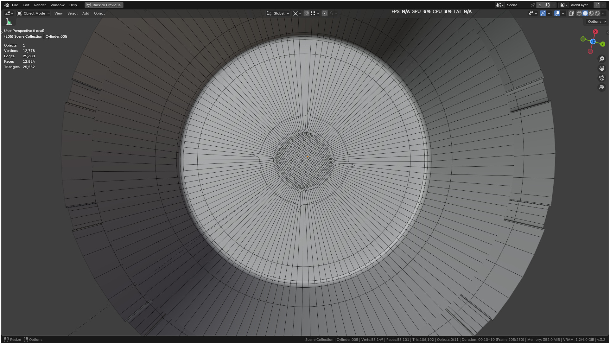Toggle snapping magnet icon

click(x=306, y=13)
